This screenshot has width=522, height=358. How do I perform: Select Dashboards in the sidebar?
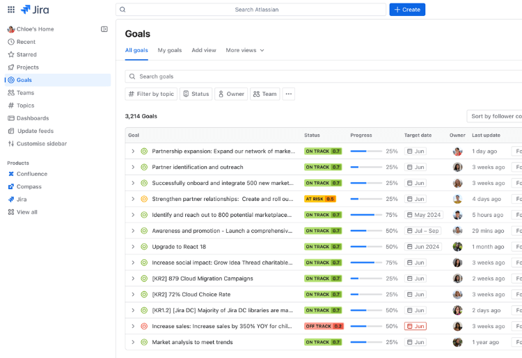click(33, 118)
